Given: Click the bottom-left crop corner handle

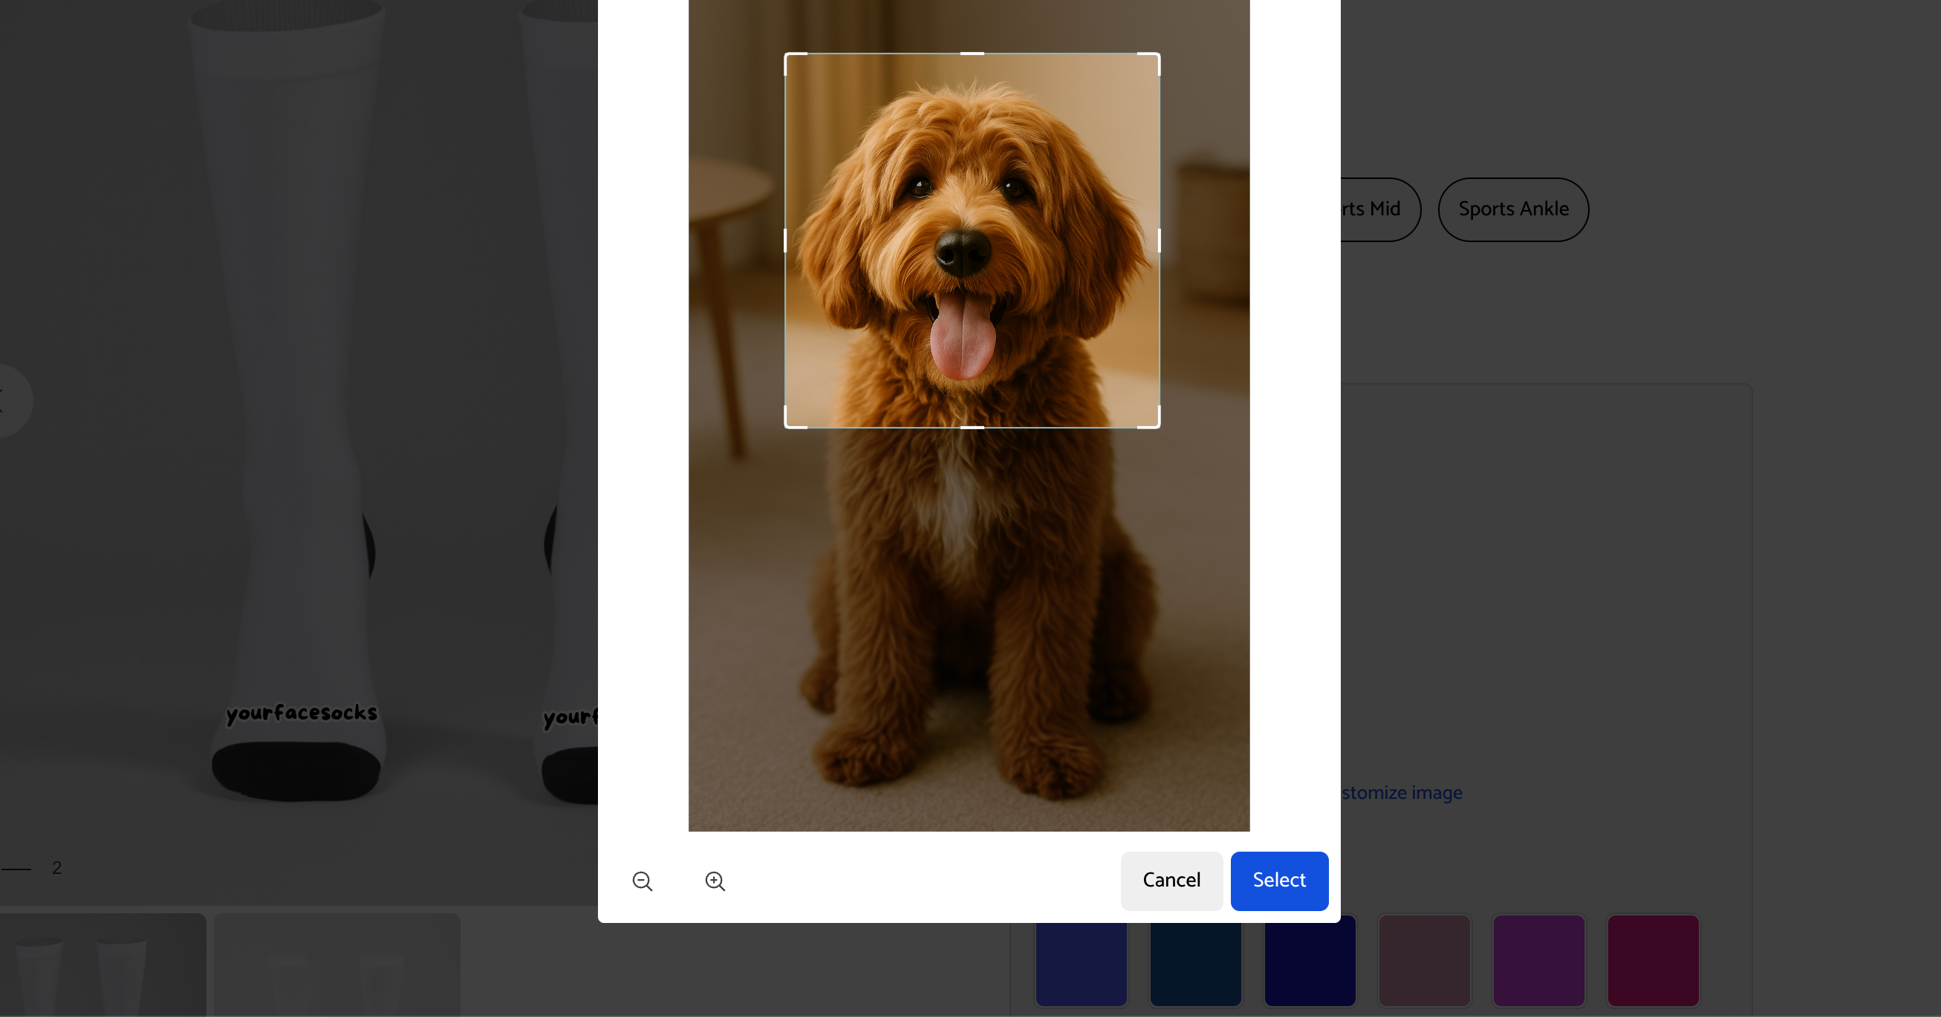Looking at the screenshot, I should click(x=786, y=427).
